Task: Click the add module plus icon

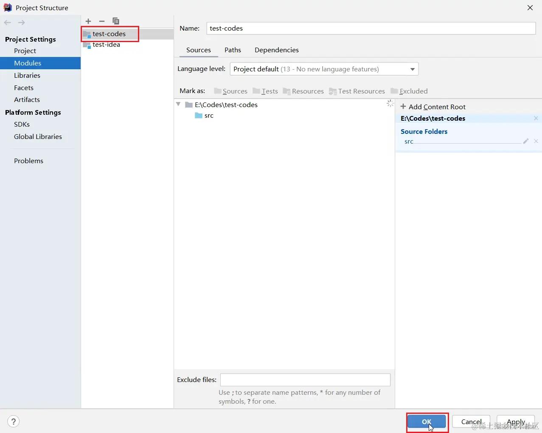Action: click(88, 21)
